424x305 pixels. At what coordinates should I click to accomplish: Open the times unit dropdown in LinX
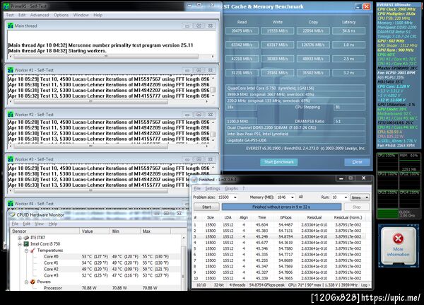(360, 197)
